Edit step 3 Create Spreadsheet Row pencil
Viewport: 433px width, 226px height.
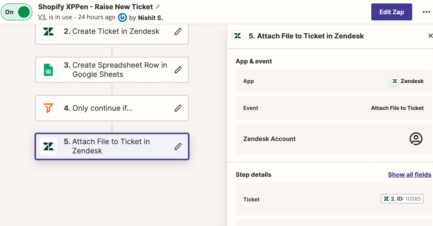178,70
